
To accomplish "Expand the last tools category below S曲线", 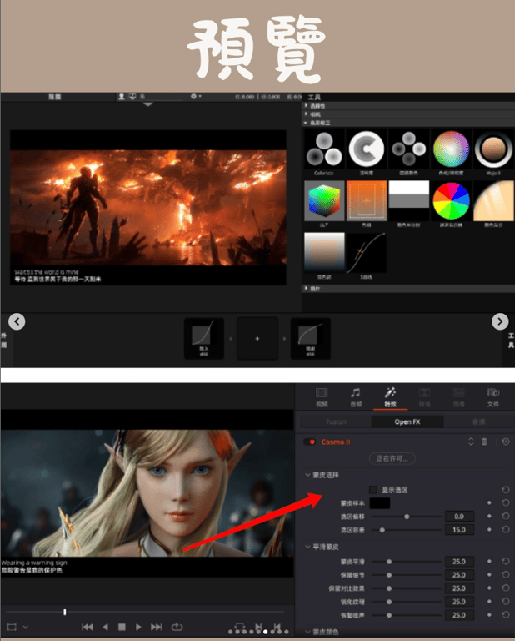I will click(306, 288).
